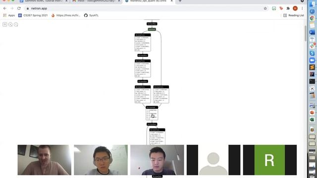Select the QLinearAdd node header
The width and height of the screenshot is (317, 178).
(152, 107)
